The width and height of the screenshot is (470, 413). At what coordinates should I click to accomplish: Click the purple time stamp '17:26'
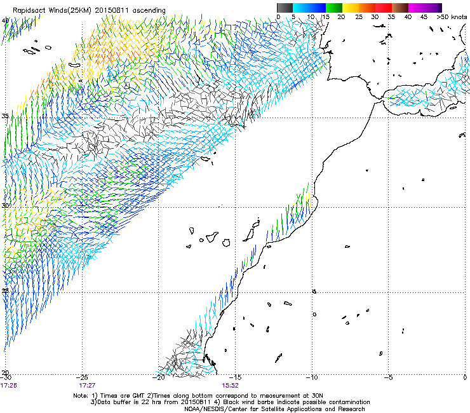click(x=8, y=386)
